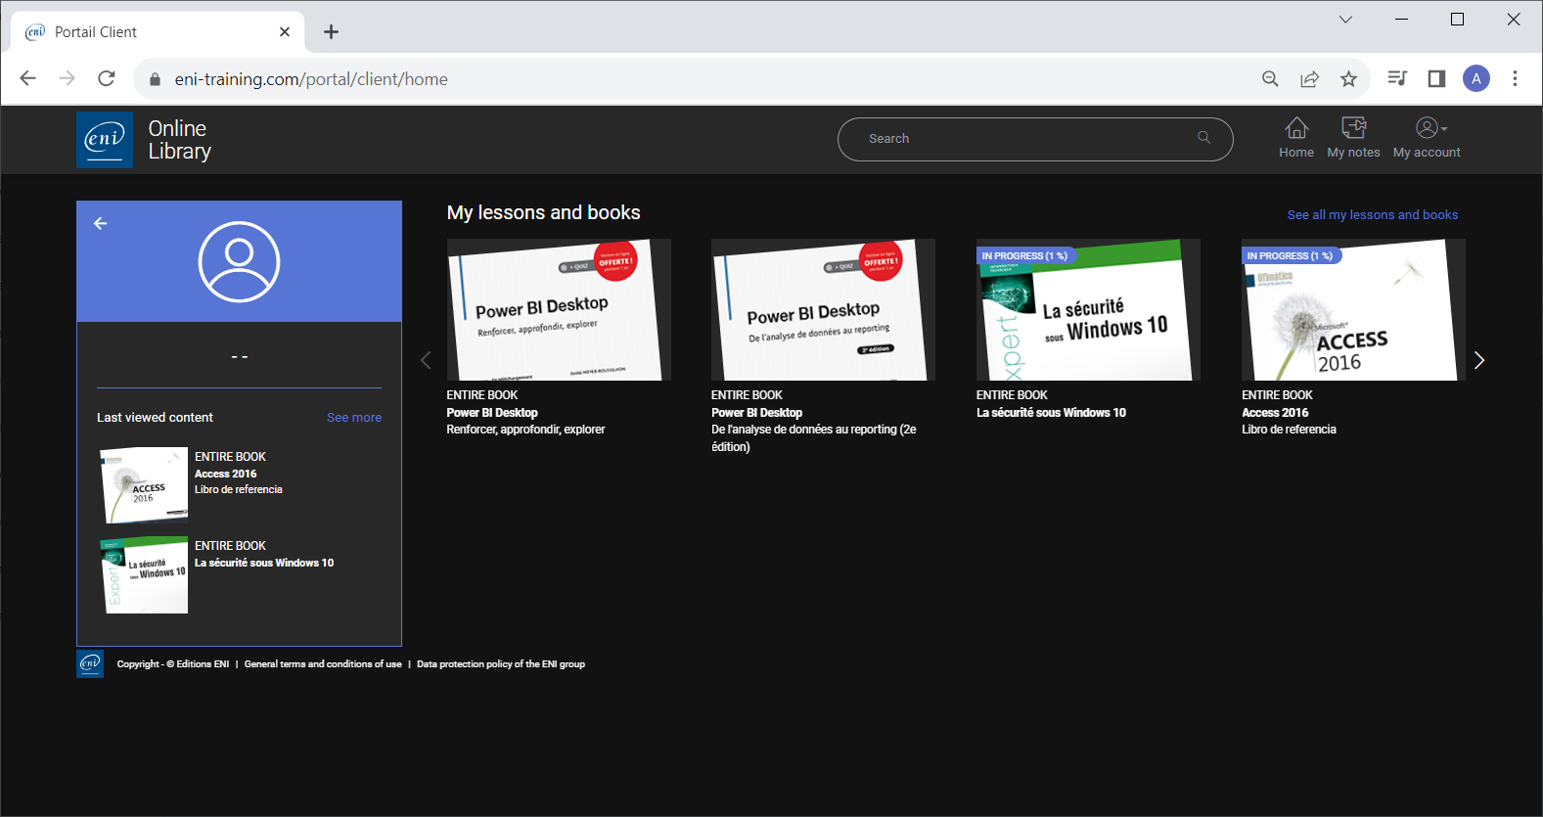Viewport: 1543px width, 817px height.
Task: Click Share this page icon
Action: 1309,79
